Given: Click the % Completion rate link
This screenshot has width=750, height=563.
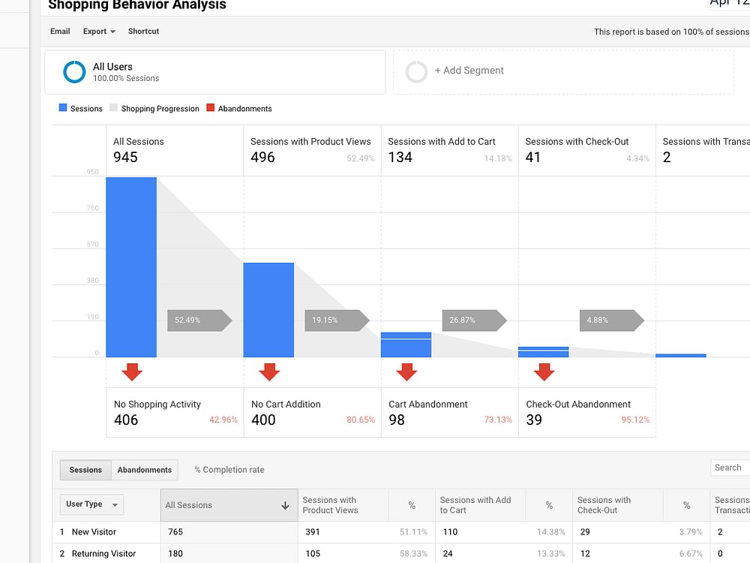Looking at the screenshot, I should pyautogui.click(x=229, y=470).
